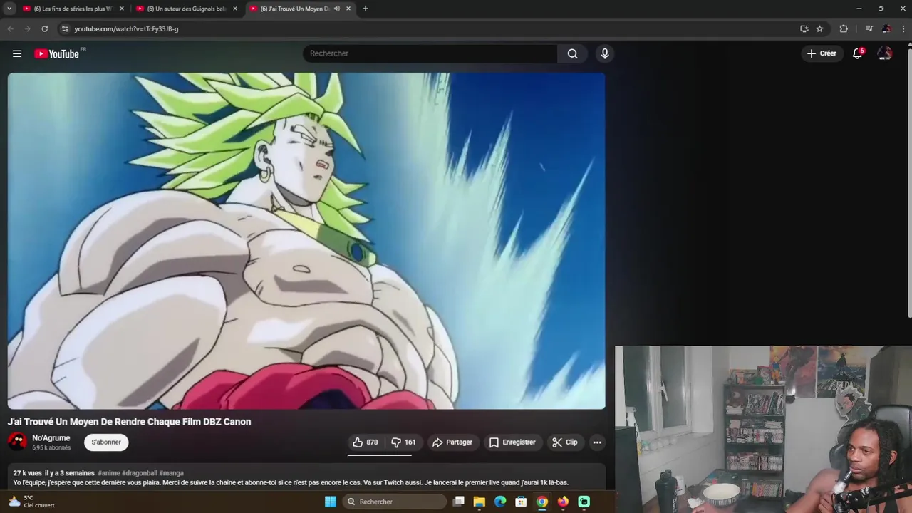
Task: Open the Windows Start menu
Action: 331,502
